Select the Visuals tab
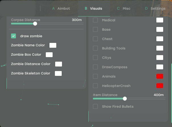 [x=94, y=9]
